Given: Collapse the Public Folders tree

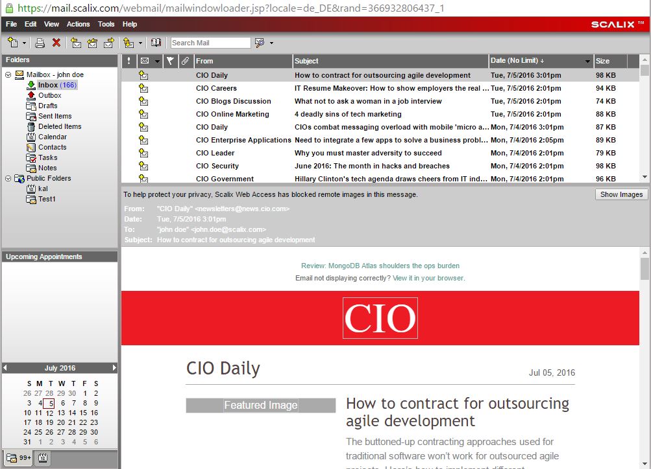Looking at the screenshot, I should click(x=8, y=179).
